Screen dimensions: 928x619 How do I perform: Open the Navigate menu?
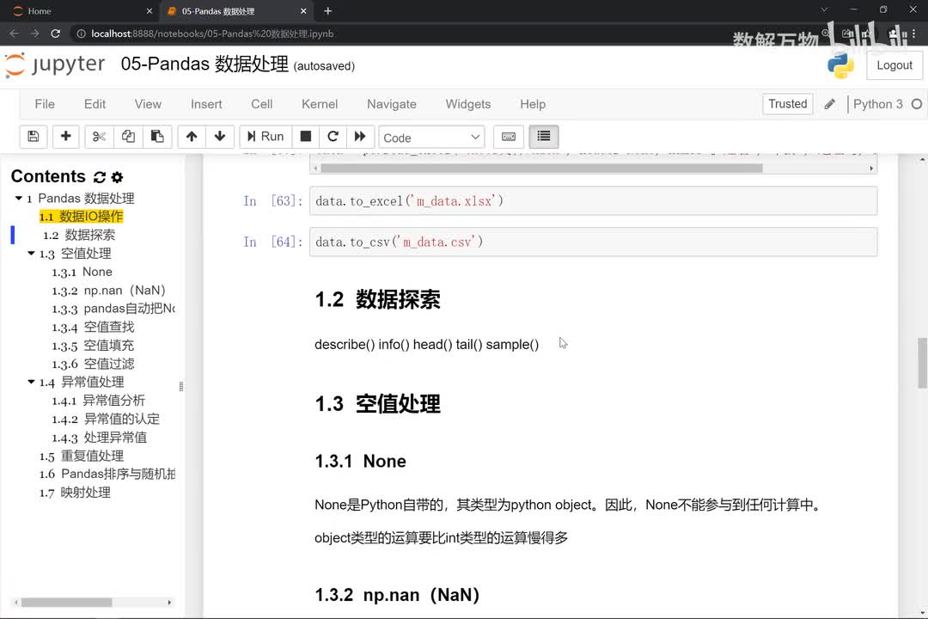coord(392,104)
